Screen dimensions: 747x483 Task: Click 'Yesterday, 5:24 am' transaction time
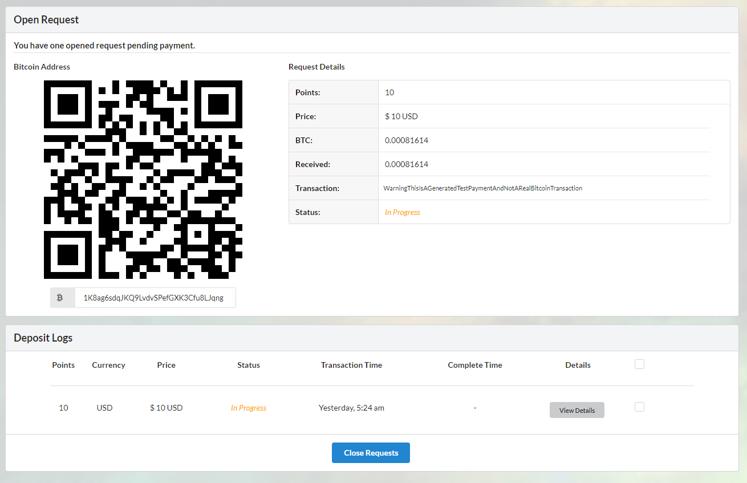351,408
